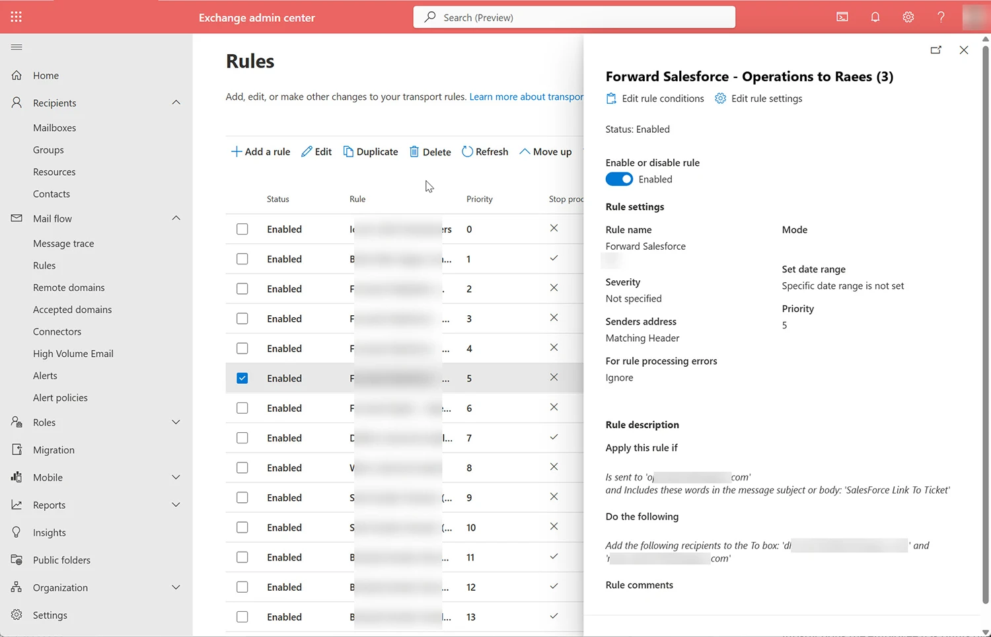
Task: Click the Edit rule settings gear icon
Action: pos(721,98)
